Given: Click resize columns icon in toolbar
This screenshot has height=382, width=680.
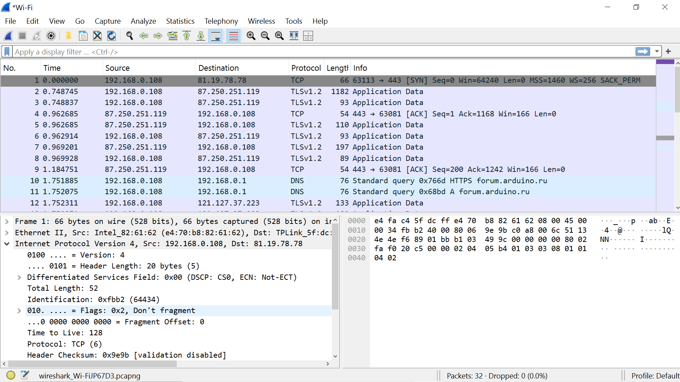Looking at the screenshot, I should (x=294, y=36).
